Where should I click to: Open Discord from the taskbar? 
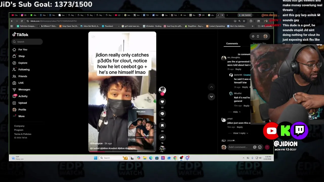click(187, 158)
